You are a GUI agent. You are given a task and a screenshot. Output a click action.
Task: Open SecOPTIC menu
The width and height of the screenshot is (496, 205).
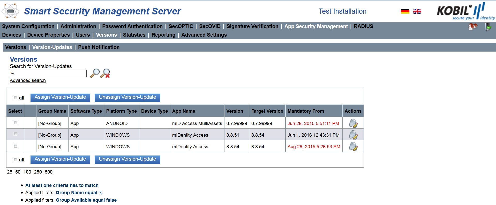(181, 26)
